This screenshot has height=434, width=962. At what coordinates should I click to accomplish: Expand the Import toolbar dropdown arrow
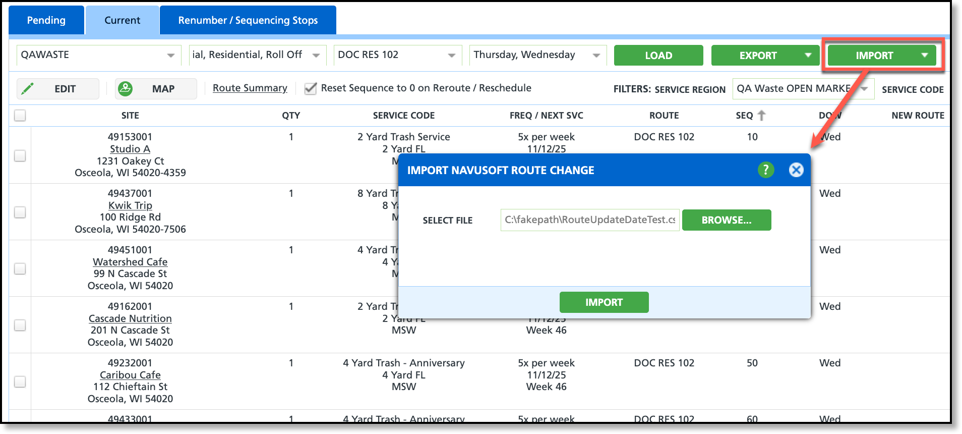pos(924,55)
